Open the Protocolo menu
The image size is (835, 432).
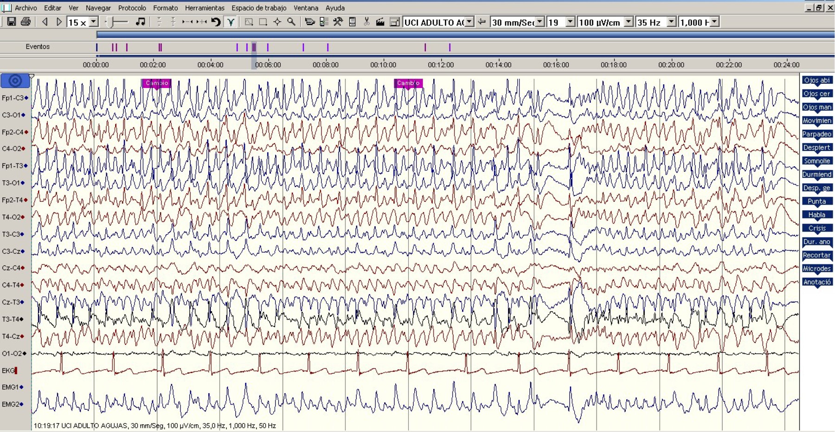(132, 8)
